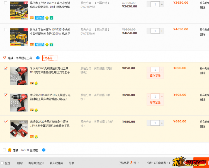Click 删除 in the bottom action bar

click(20, 163)
